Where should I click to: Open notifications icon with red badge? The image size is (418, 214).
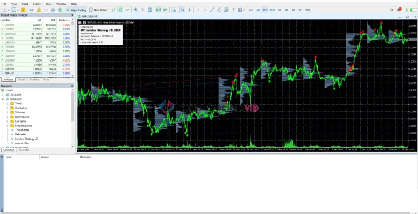[399, 10]
